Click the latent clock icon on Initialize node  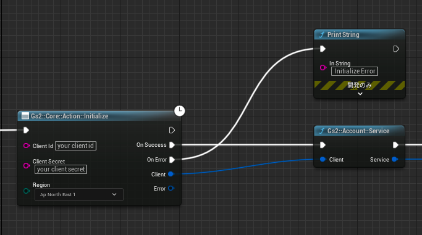click(180, 110)
